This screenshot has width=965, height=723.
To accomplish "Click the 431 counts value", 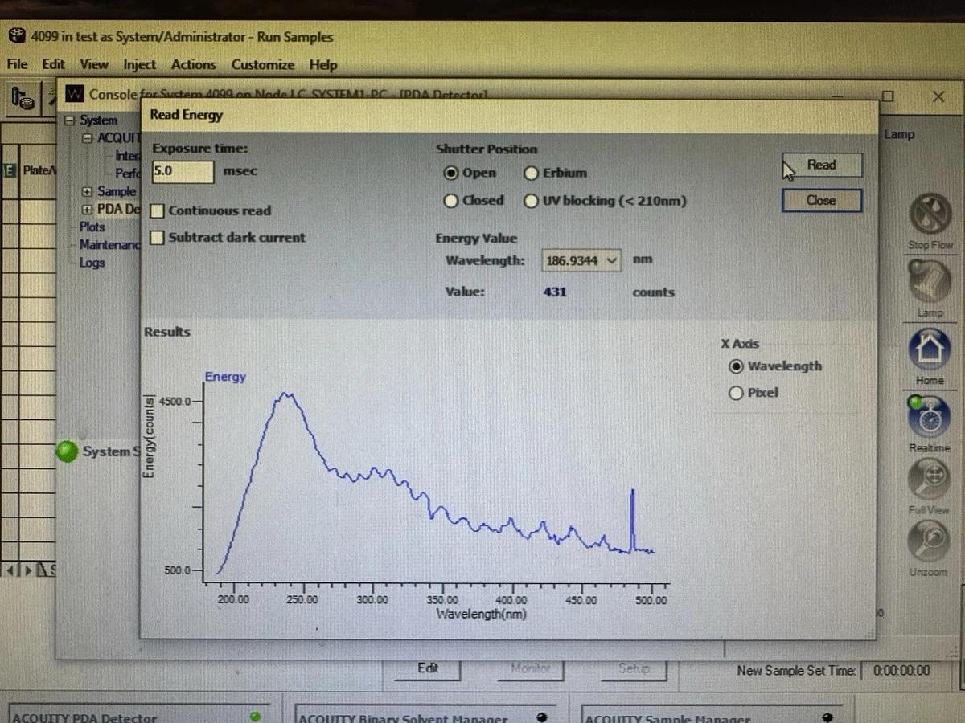I will [x=555, y=292].
